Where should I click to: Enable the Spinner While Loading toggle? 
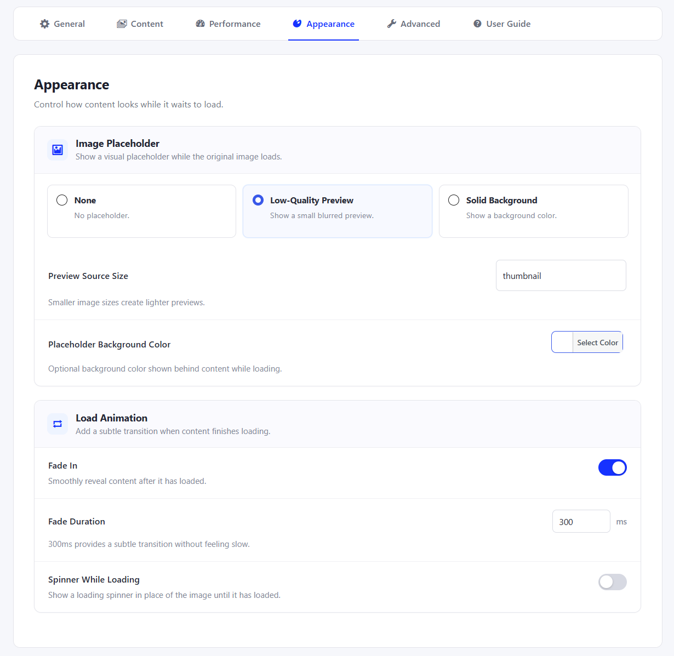point(613,582)
